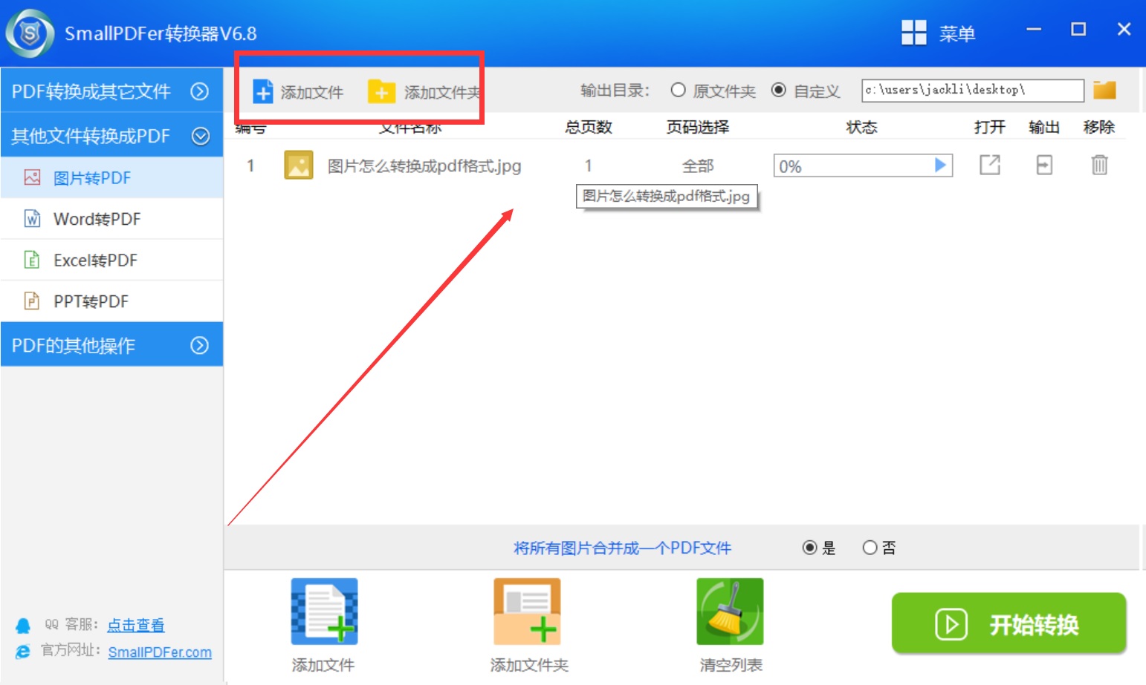
Task: Click 添加文件夹 in the top toolbar
Action: tap(424, 92)
